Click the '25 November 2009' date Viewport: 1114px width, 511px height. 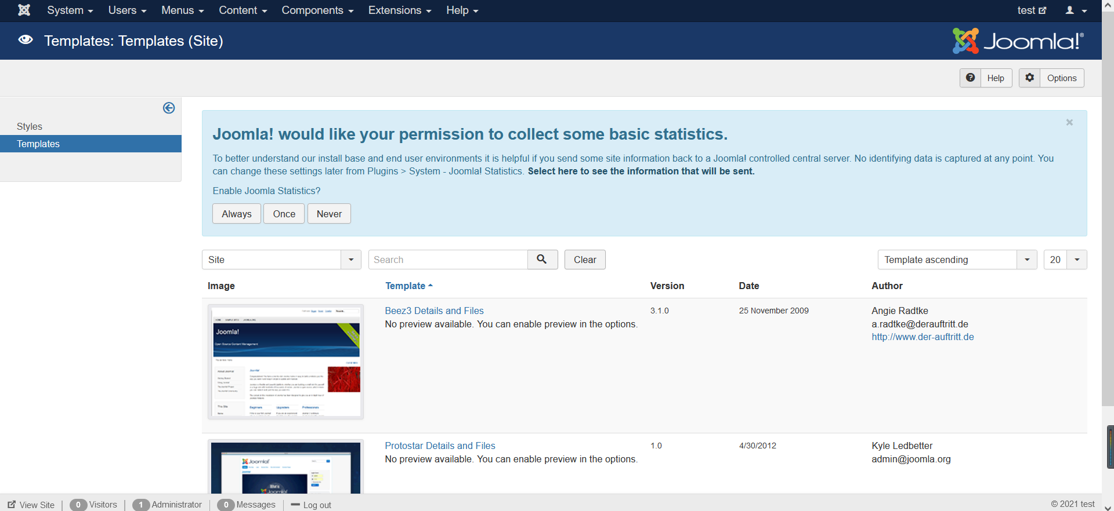[x=773, y=311]
